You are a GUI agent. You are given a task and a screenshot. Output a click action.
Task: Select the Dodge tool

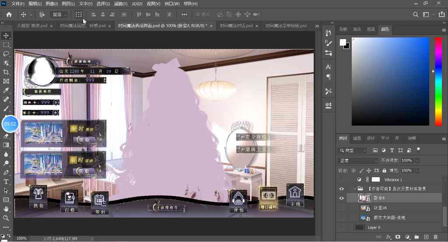(x=6, y=163)
